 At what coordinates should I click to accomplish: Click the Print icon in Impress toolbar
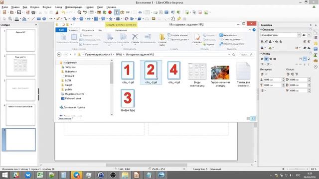(33, 12)
